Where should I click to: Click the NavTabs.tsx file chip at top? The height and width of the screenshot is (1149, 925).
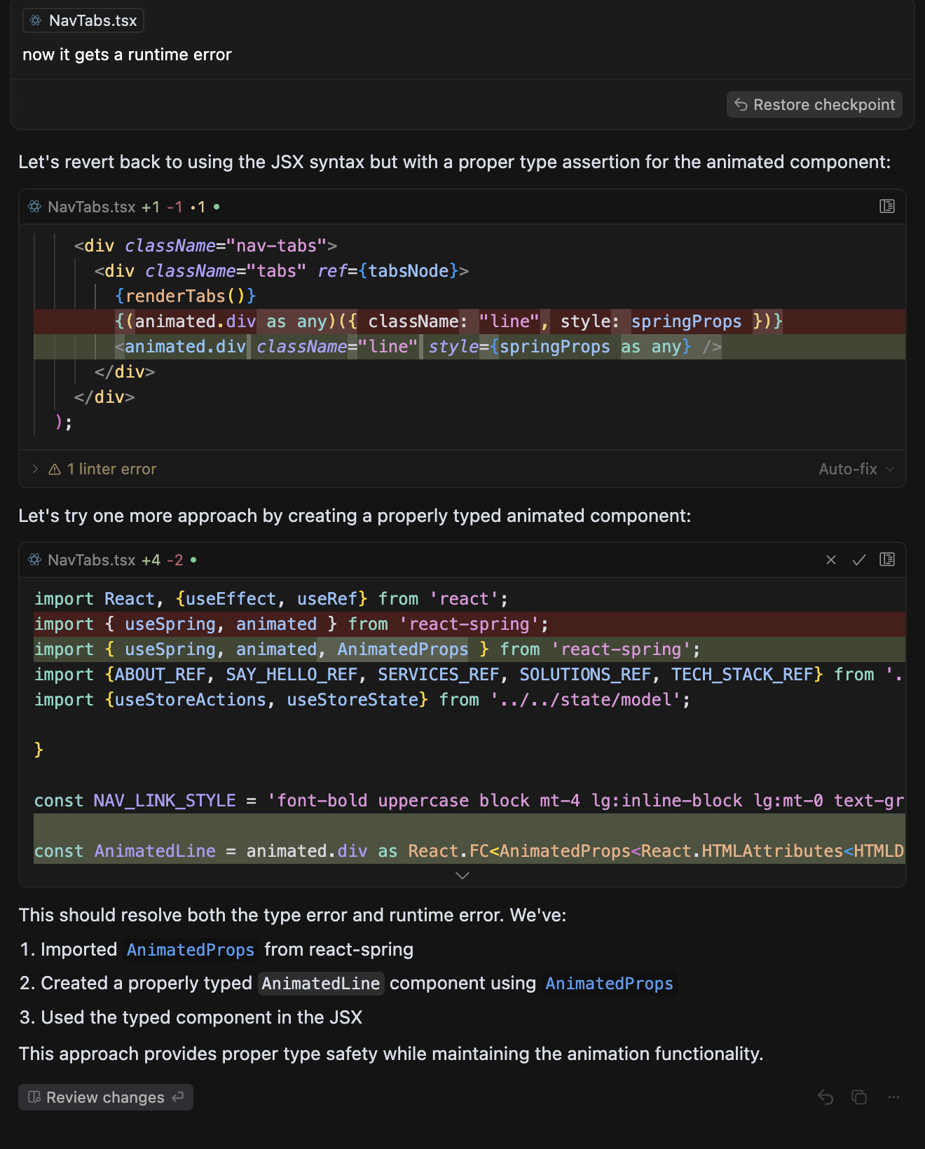pyautogui.click(x=83, y=20)
